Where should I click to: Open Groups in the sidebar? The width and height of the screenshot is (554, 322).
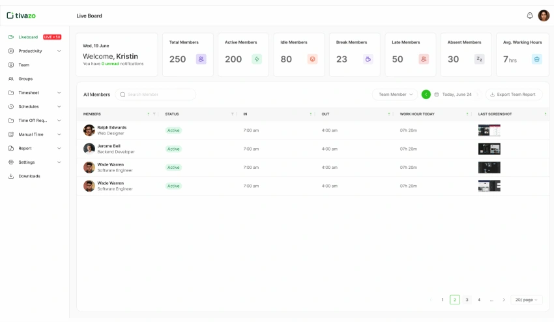point(25,79)
